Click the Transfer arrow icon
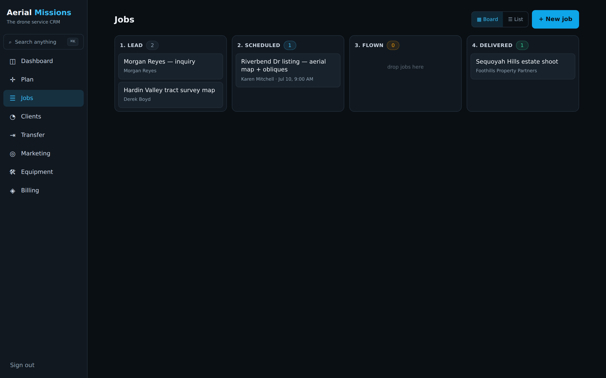 point(13,135)
